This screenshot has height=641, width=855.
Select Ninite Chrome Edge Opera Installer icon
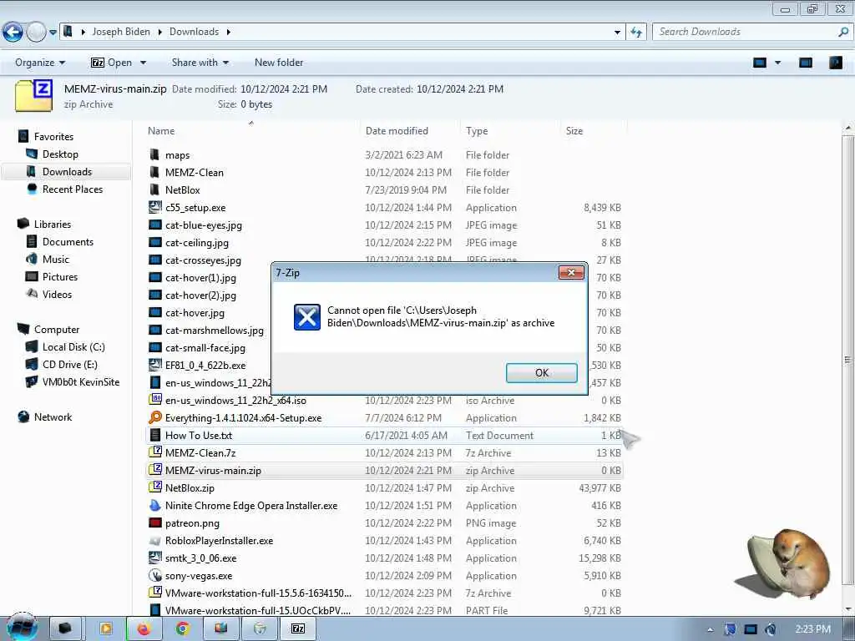click(x=154, y=505)
